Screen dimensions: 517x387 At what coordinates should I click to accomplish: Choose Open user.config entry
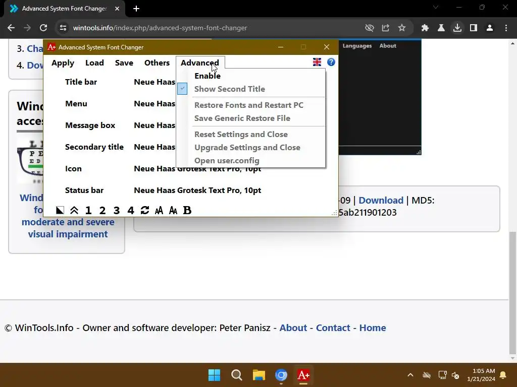[x=227, y=161]
